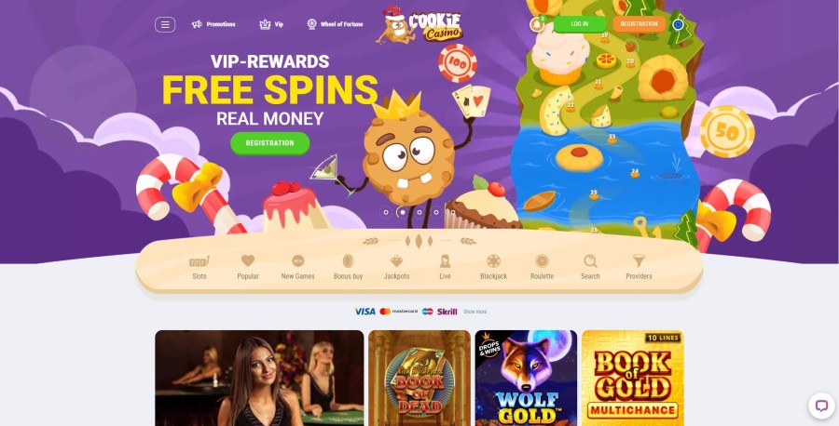Select the Bonus buy coin icon
The height and width of the screenshot is (426, 839).
tap(349, 261)
